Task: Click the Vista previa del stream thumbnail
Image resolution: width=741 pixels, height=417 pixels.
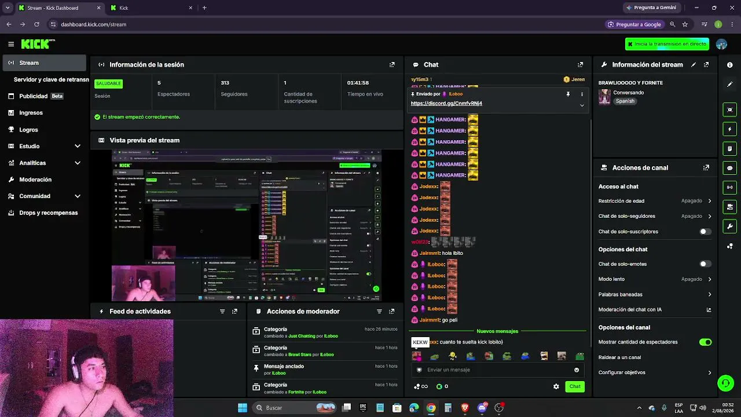Action: pyautogui.click(x=247, y=225)
